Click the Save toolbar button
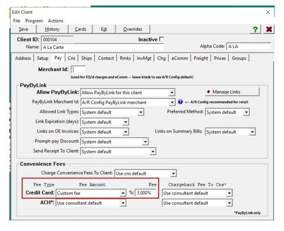This screenshot has width=284, height=231. 23,29
